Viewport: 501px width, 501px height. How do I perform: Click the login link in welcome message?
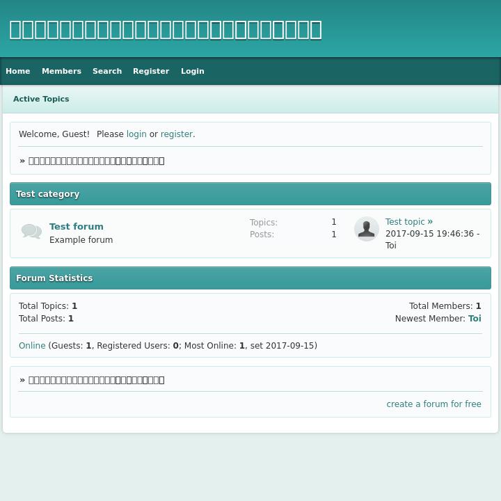click(x=136, y=134)
